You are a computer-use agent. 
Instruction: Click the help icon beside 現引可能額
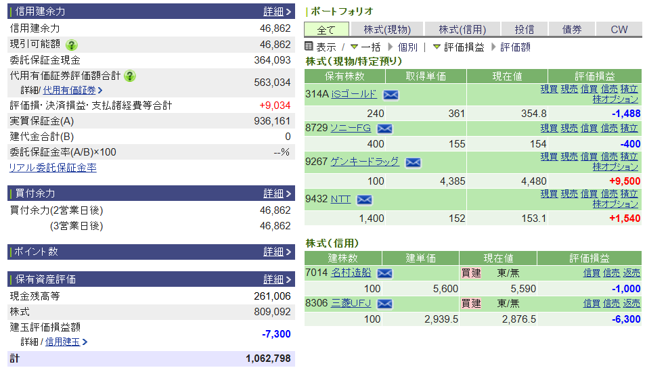click(72, 45)
